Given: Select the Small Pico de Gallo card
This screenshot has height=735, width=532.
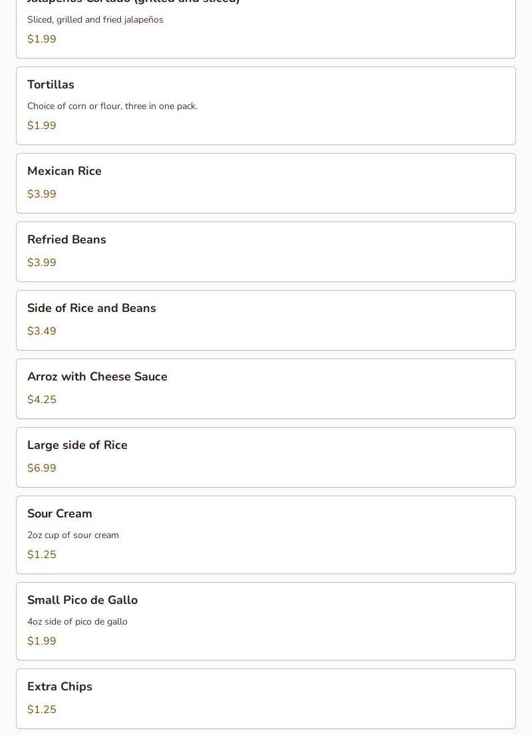Looking at the screenshot, I should pos(266,621).
